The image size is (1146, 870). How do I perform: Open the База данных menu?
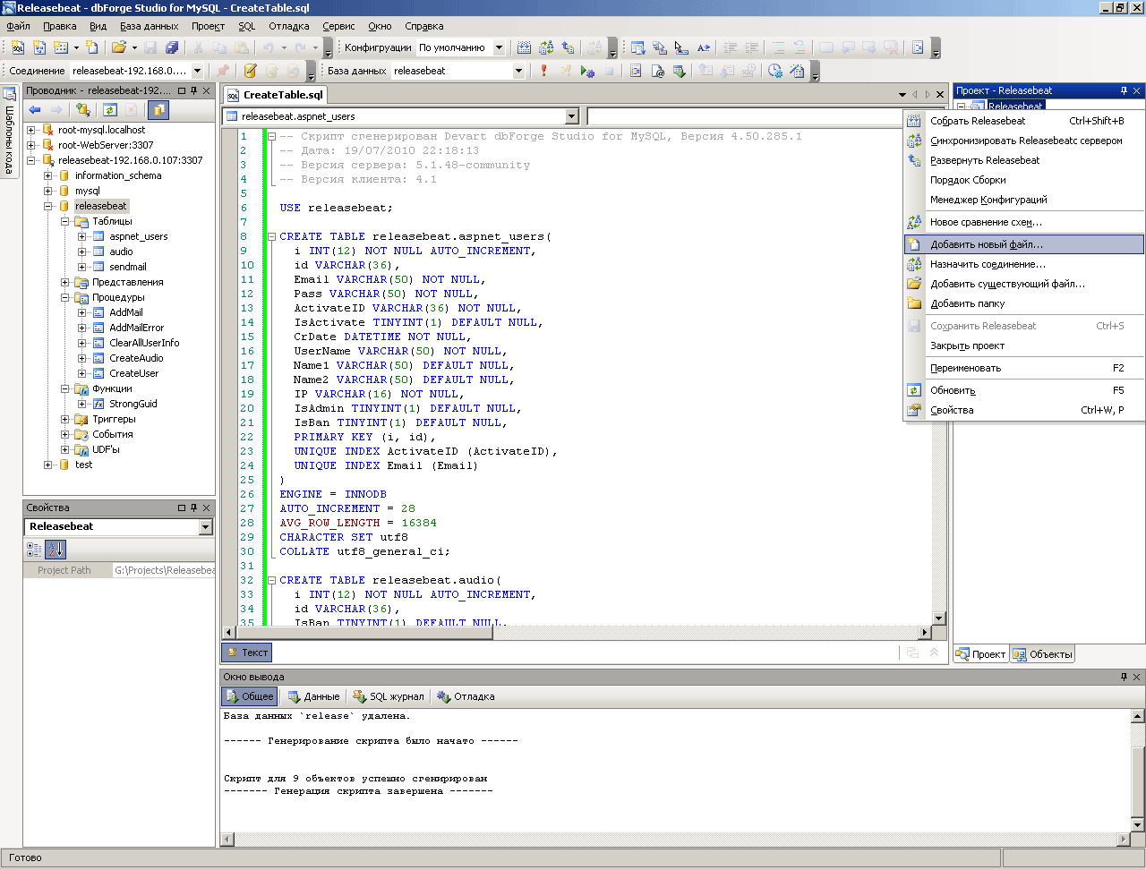tap(150, 26)
